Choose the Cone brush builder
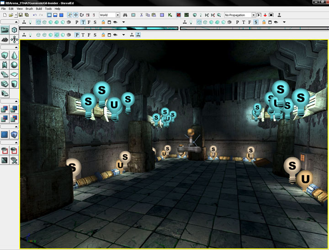Image resolution: width=329 pixels, height=250 pixels. coord(14,55)
